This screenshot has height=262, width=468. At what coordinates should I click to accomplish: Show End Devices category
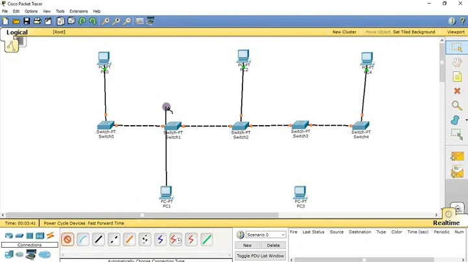9,255
